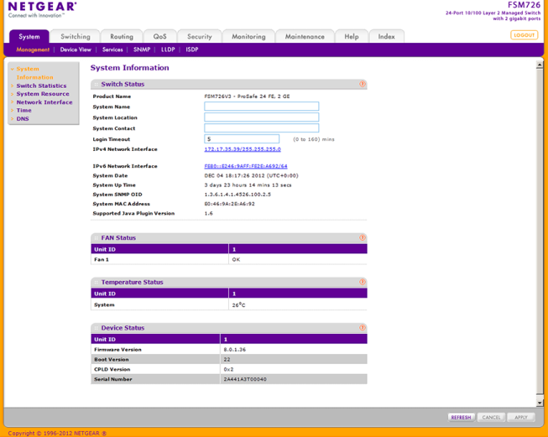Switch to the Routing tab

tap(122, 37)
